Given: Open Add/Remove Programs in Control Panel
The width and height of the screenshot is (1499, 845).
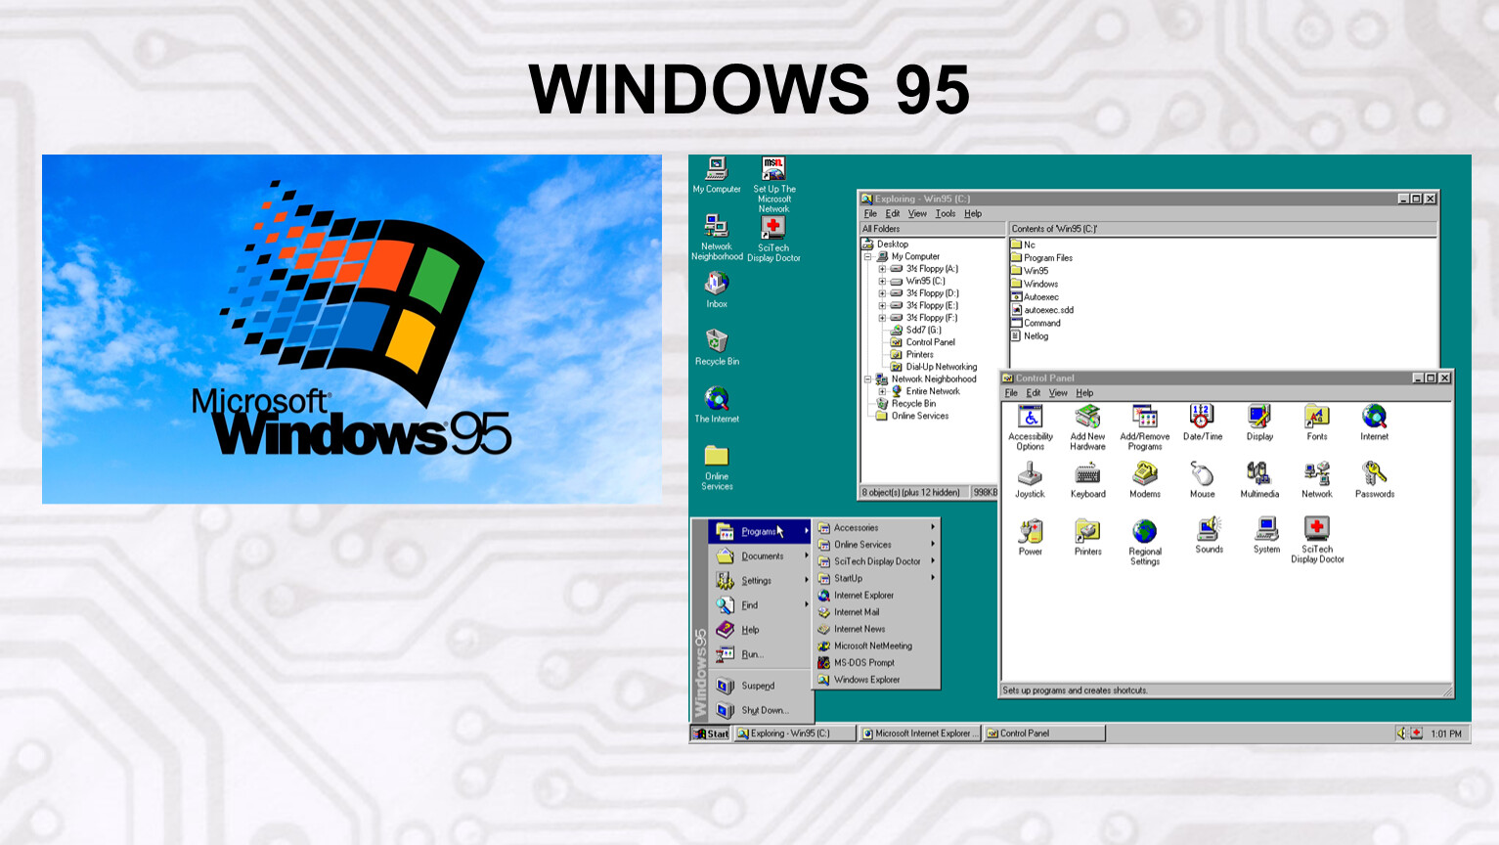Looking at the screenshot, I should [x=1144, y=418].
